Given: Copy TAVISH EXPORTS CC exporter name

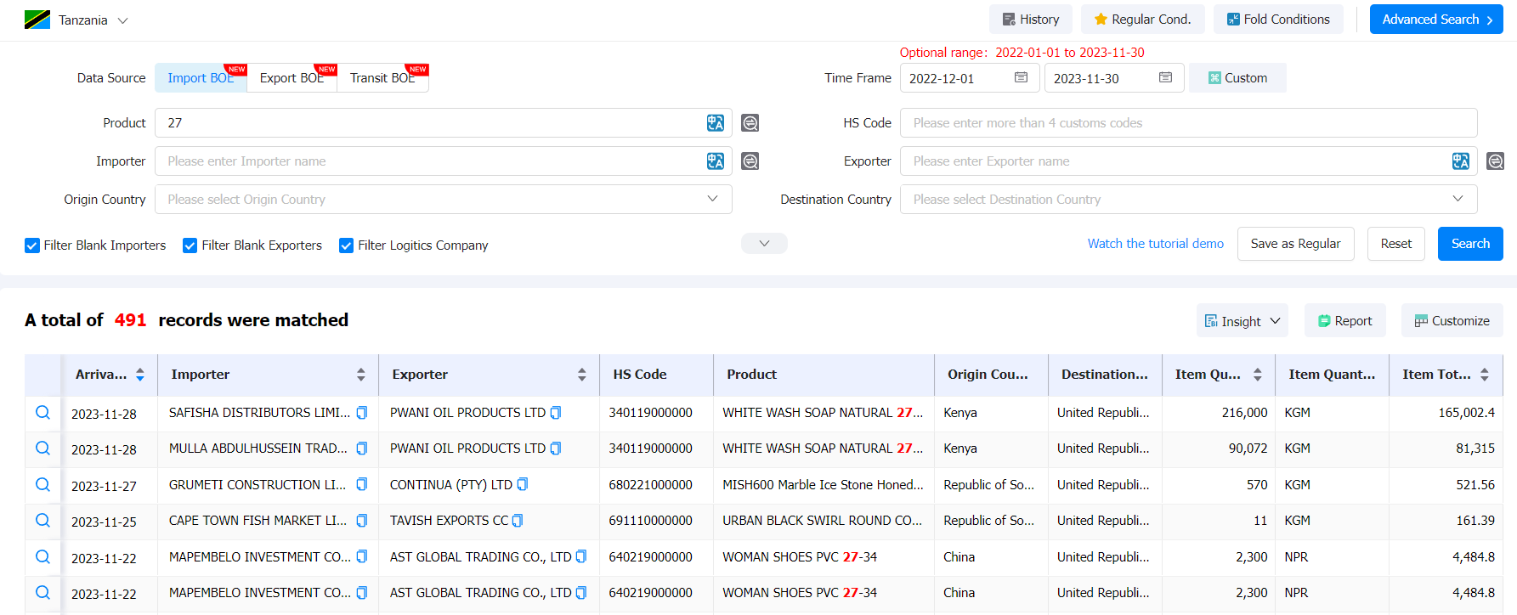Looking at the screenshot, I should pyautogui.click(x=518, y=521).
